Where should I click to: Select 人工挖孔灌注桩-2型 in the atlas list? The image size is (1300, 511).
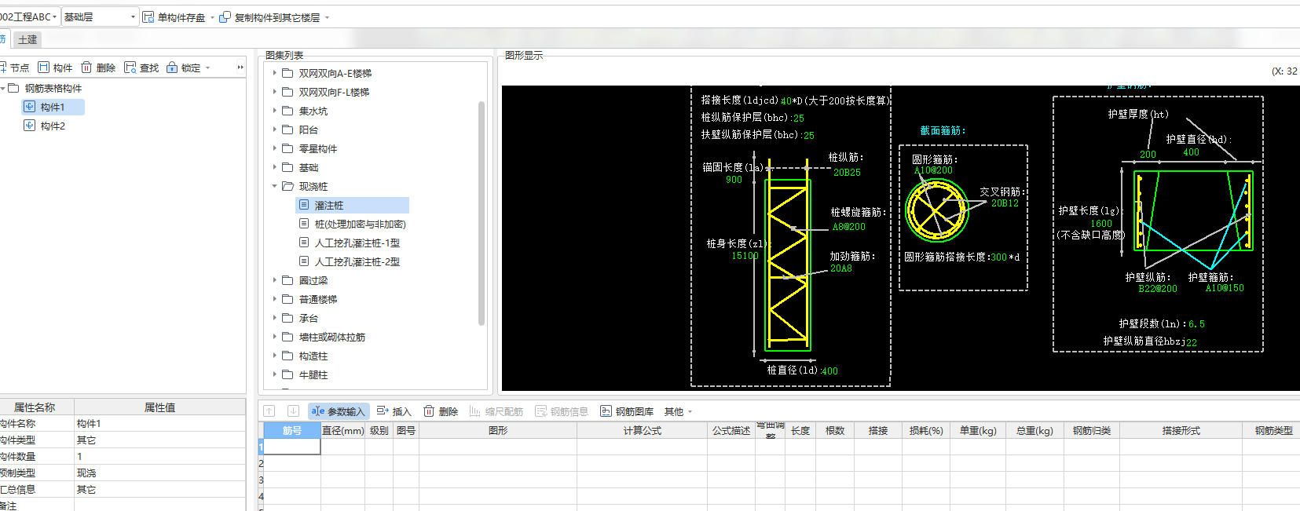(357, 261)
